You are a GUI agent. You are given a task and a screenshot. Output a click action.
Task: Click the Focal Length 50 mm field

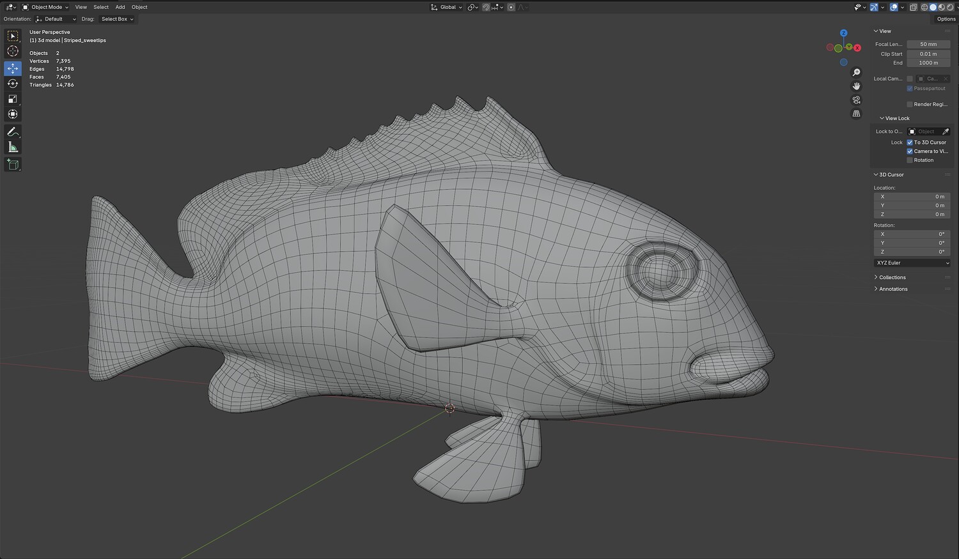click(x=928, y=44)
